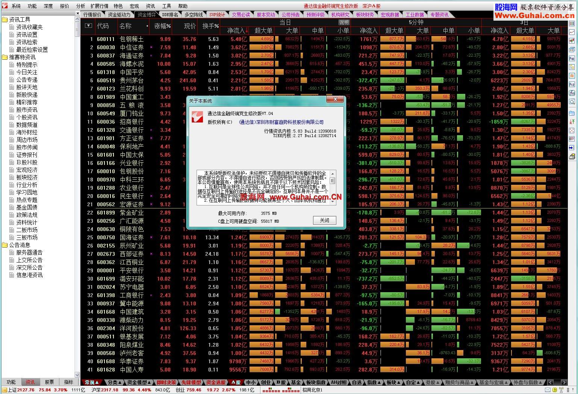Viewport: 578px width, 394px height.
Task: Switch to the DDE排名 tab
Action: click(170, 15)
